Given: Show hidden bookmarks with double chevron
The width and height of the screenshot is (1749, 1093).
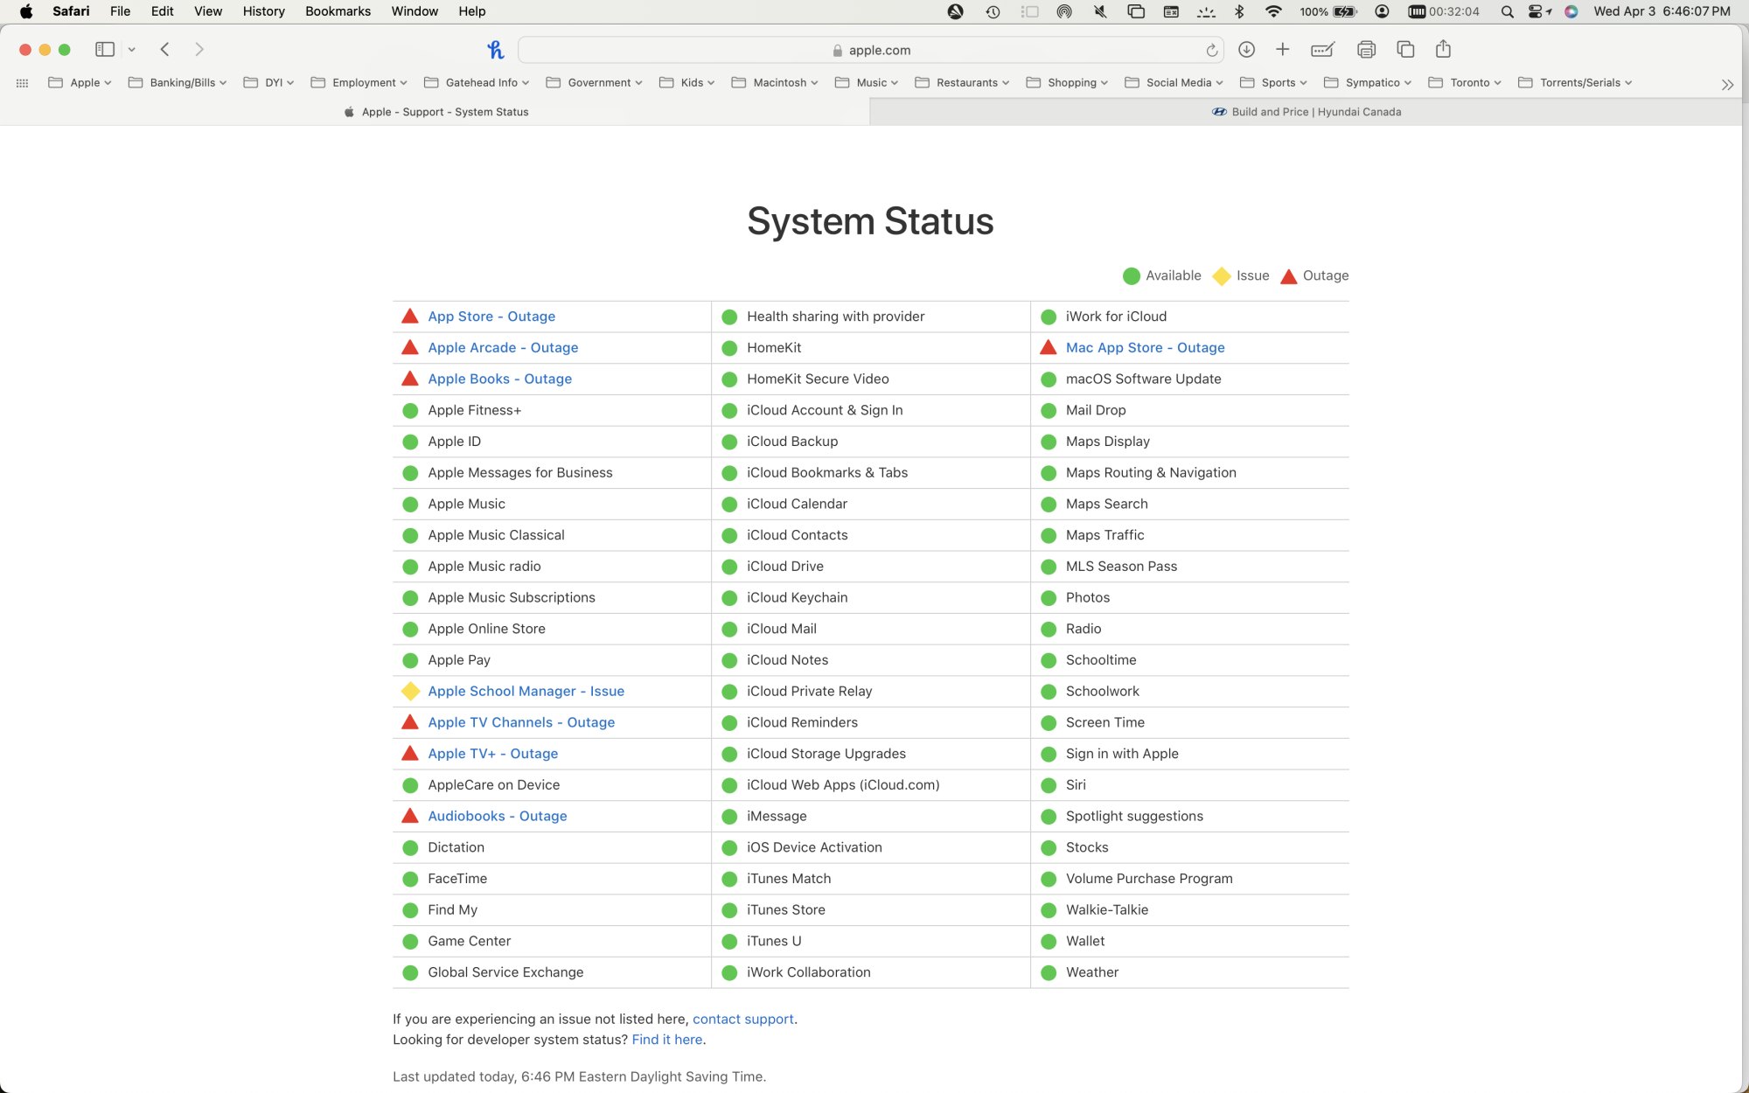Looking at the screenshot, I should click(x=1726, y=85).
